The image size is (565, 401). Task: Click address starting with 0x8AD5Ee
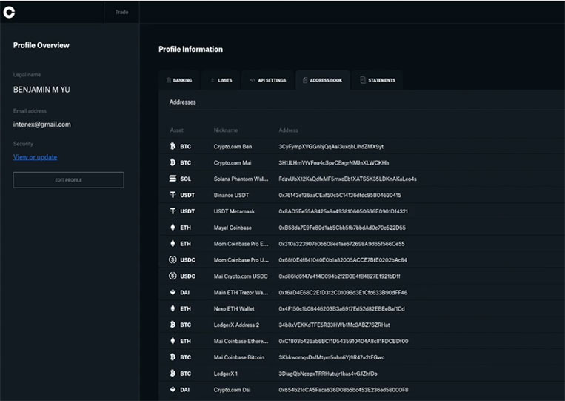(343, 211)
